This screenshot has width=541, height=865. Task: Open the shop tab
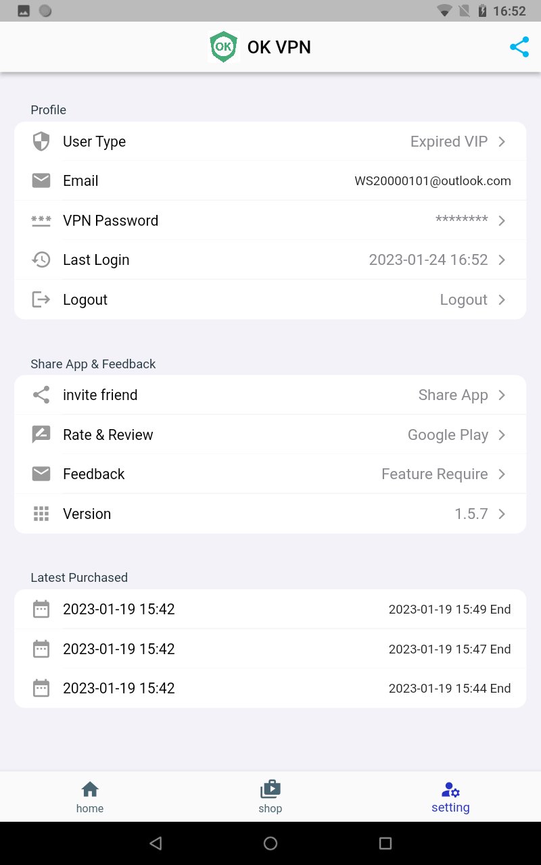coord(270,796)
